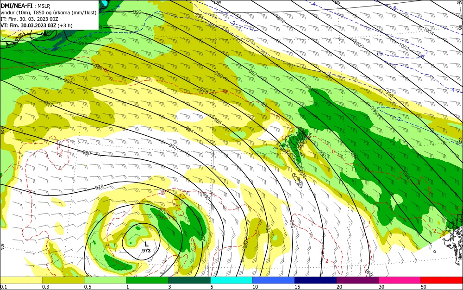This screenshot has height=290, width=463.
Task: Click the 980 isobar label on left side
Action: (x=87, y=153)
